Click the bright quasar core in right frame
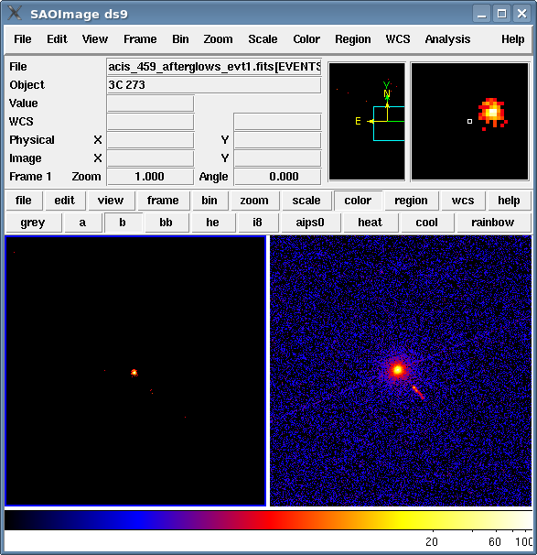This screenshot has width=537, height=555. pyautogui.click(x=398, y=370)
